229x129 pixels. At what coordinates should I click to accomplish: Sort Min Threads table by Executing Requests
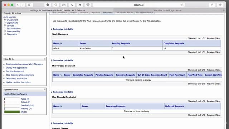126,75
